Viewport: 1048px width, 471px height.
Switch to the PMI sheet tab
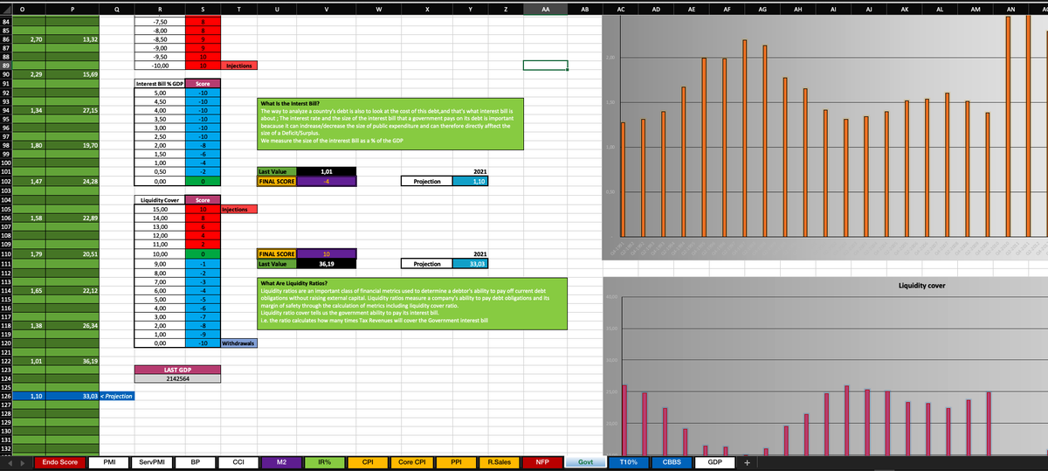(110, 461)
